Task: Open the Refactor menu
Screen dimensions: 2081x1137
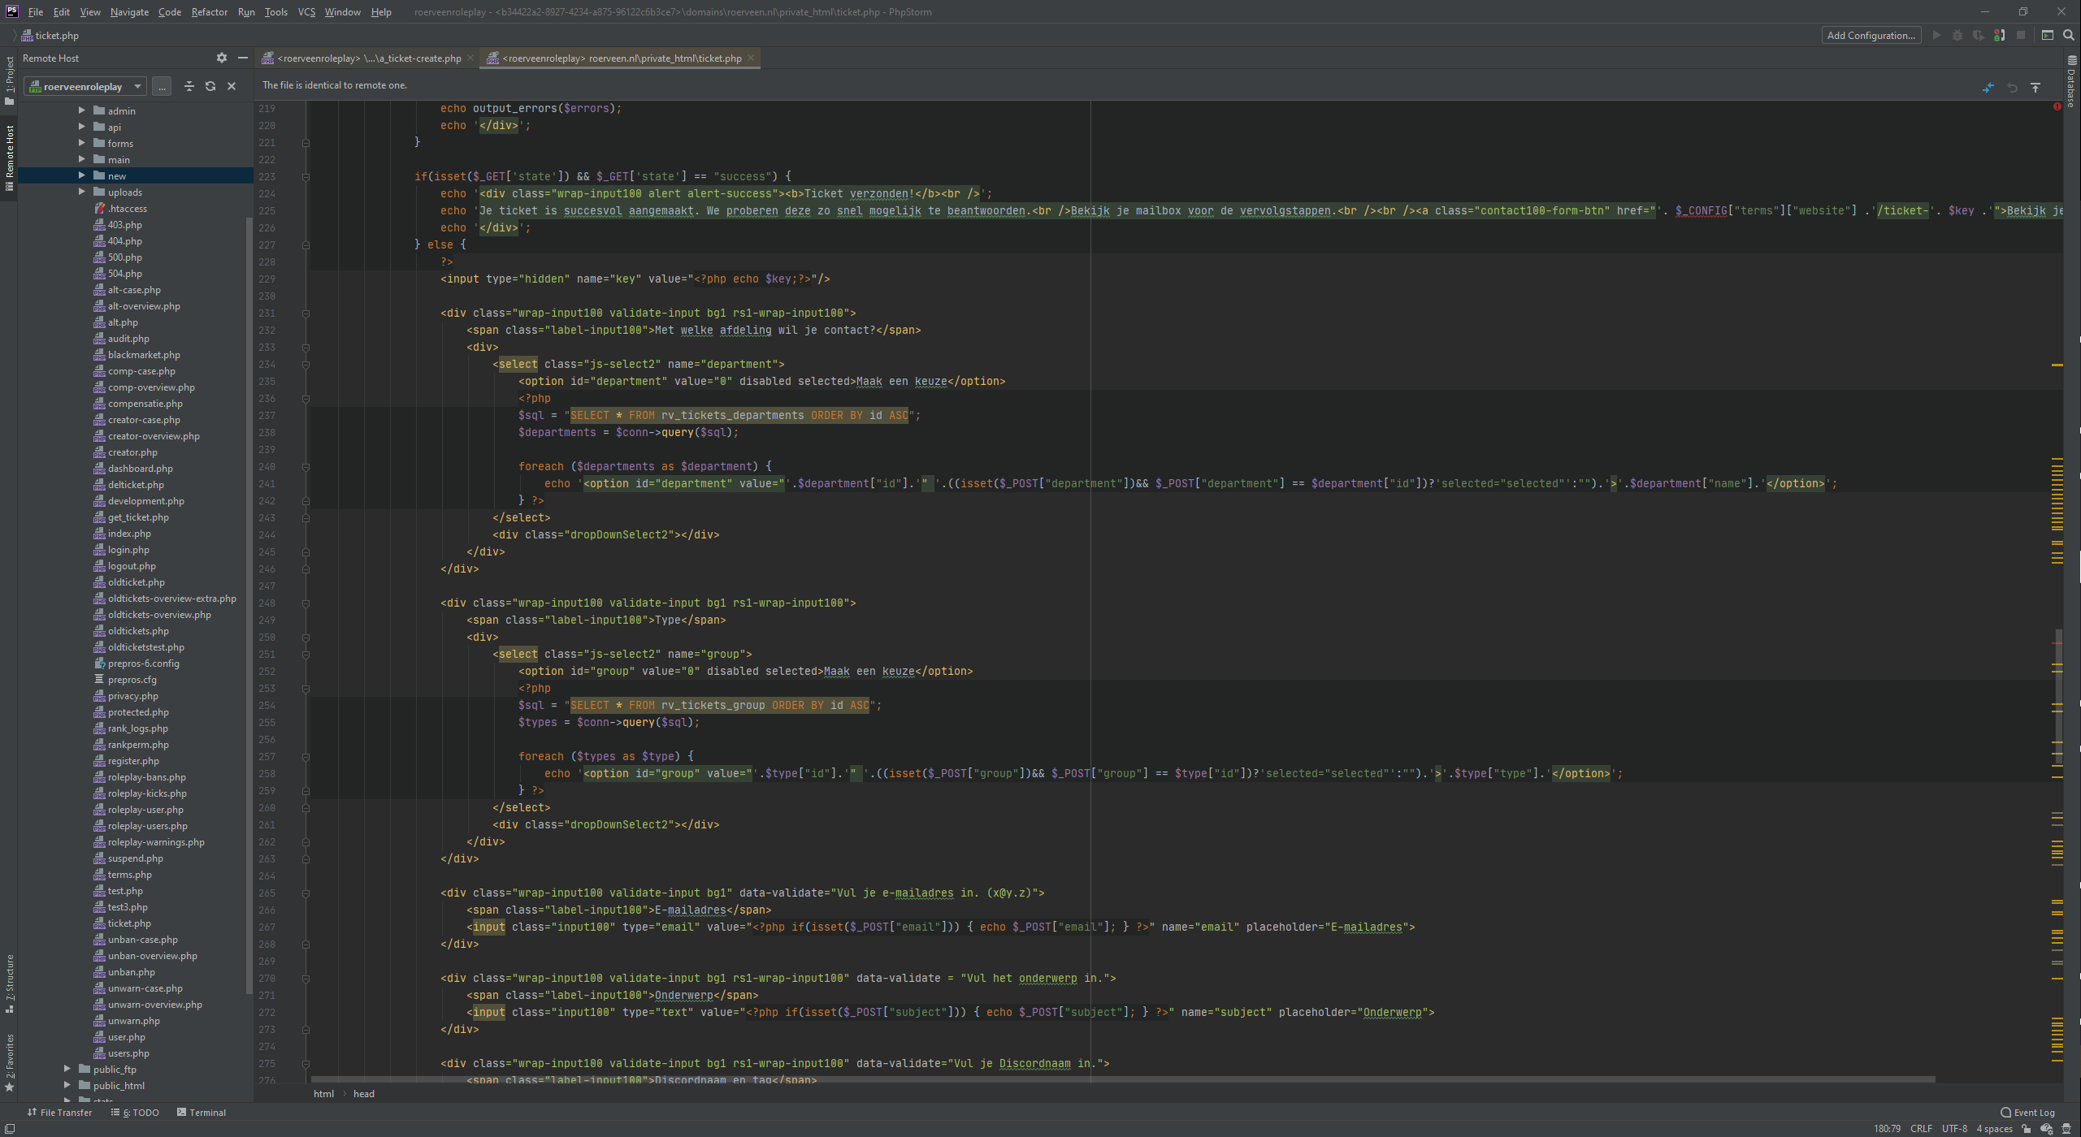Action: [x=209, y=11]
